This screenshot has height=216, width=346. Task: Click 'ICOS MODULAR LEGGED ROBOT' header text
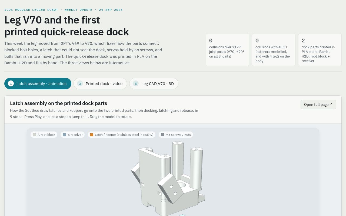click(x=31, y=10)
